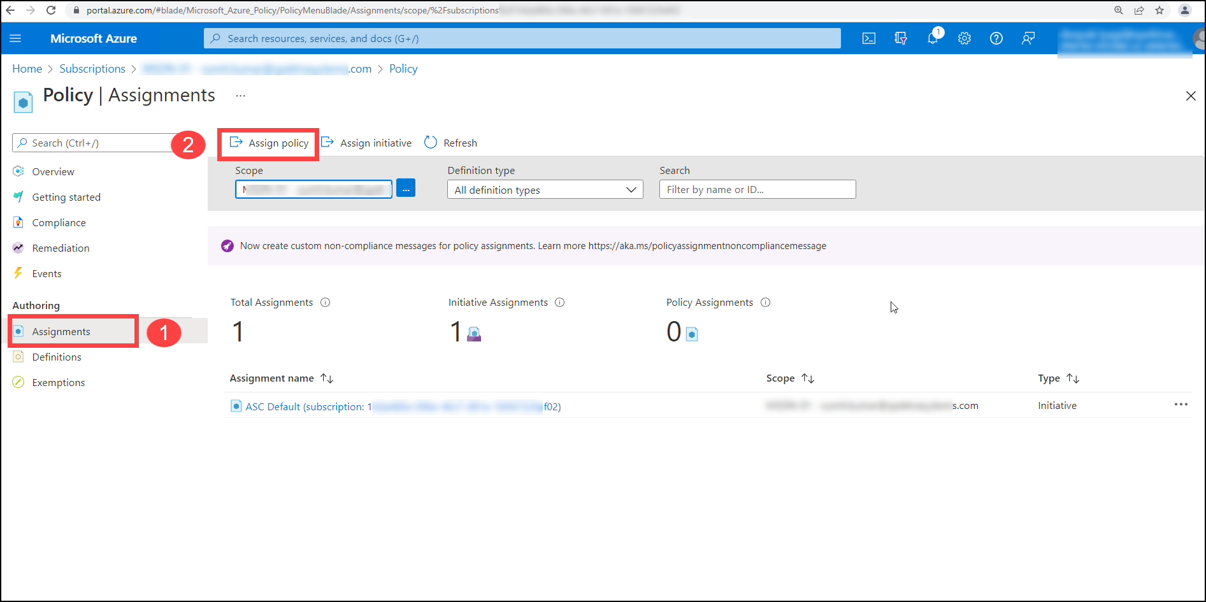
Task: Open the Help question mark icon
Action: tap(996, 39)
